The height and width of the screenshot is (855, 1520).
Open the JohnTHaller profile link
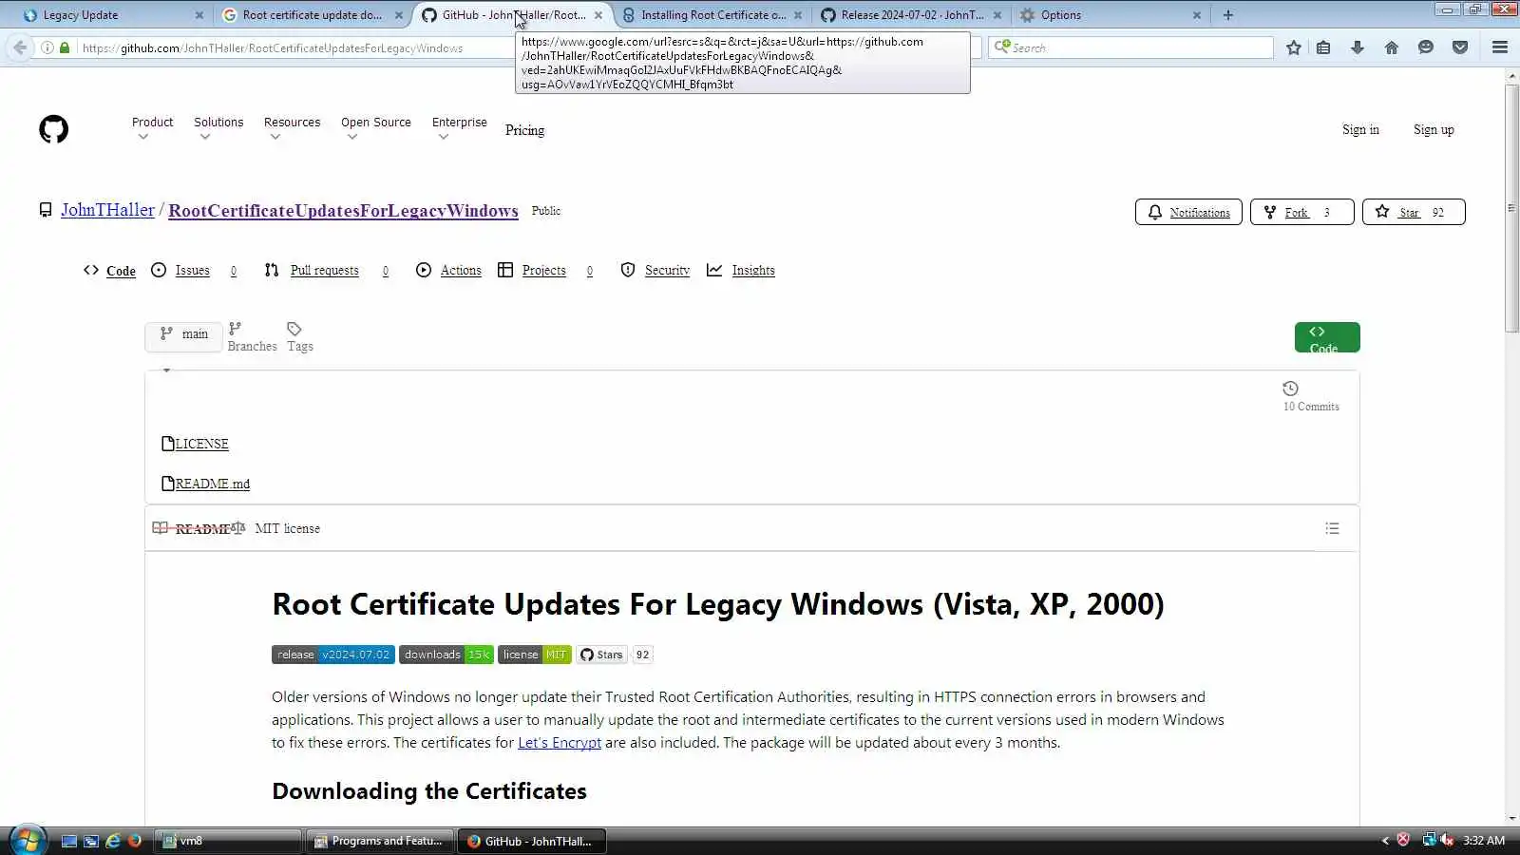[107, 210]
